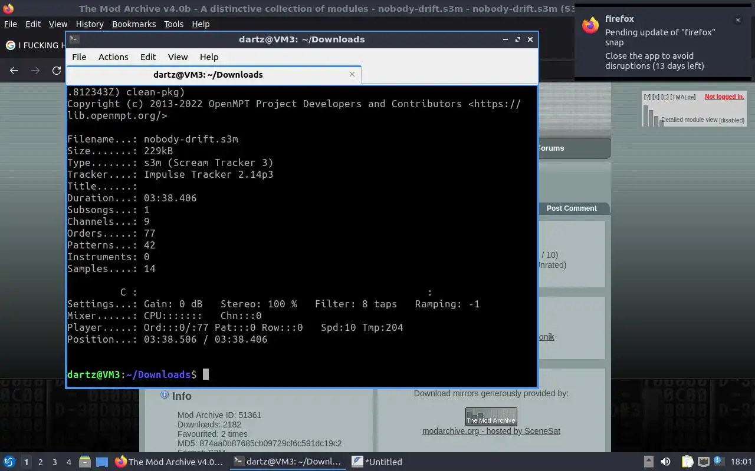This screenshot has width=755, height=471.
Task: Click the Firefox logo in title bar
Action: click(8, 8)
